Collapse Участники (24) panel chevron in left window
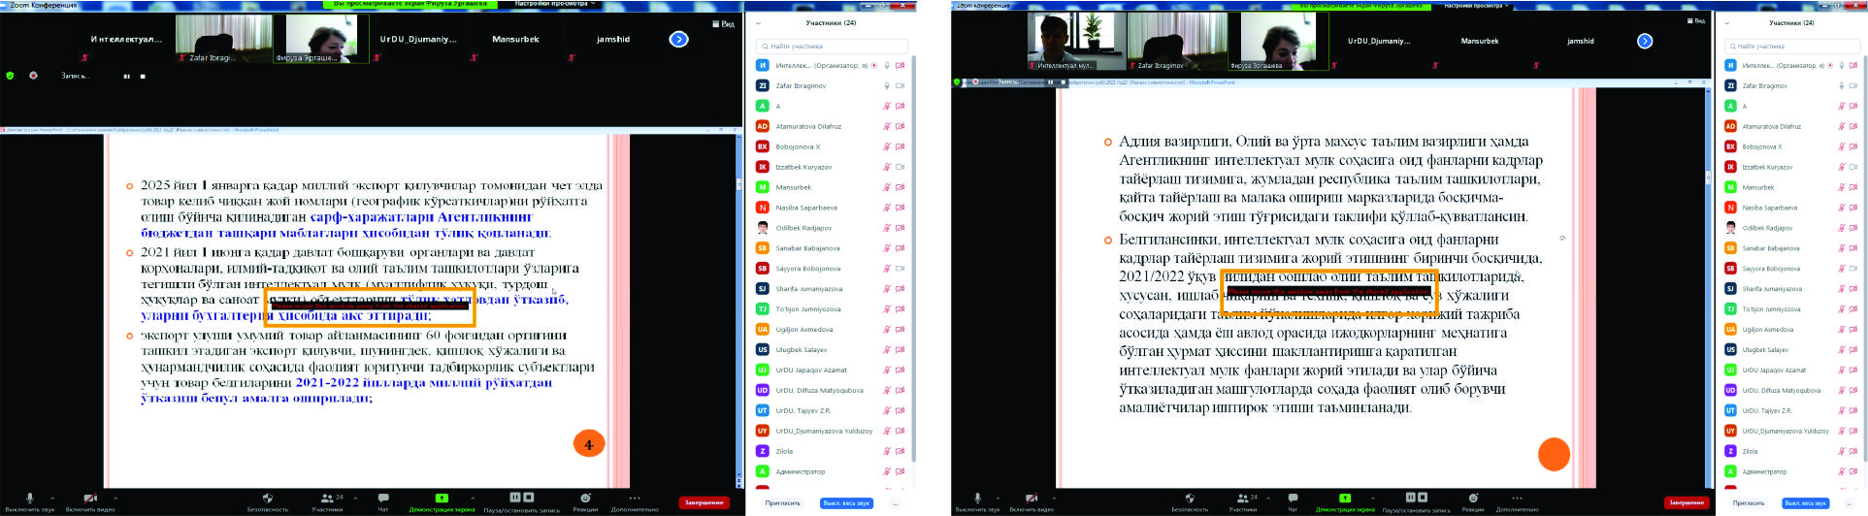This screenshot has height=516, width=1868. (759, 23)
